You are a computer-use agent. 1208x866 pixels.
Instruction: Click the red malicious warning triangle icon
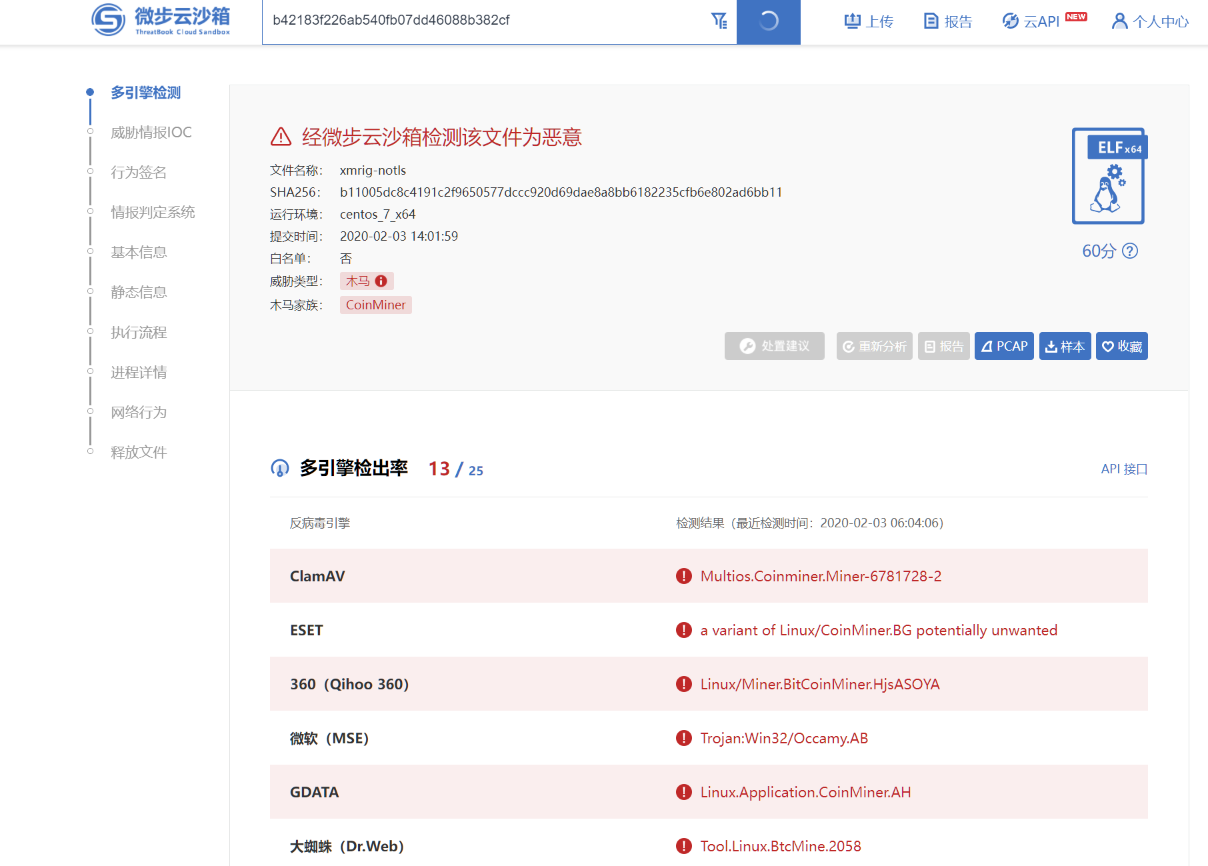[x=281, y=137]
